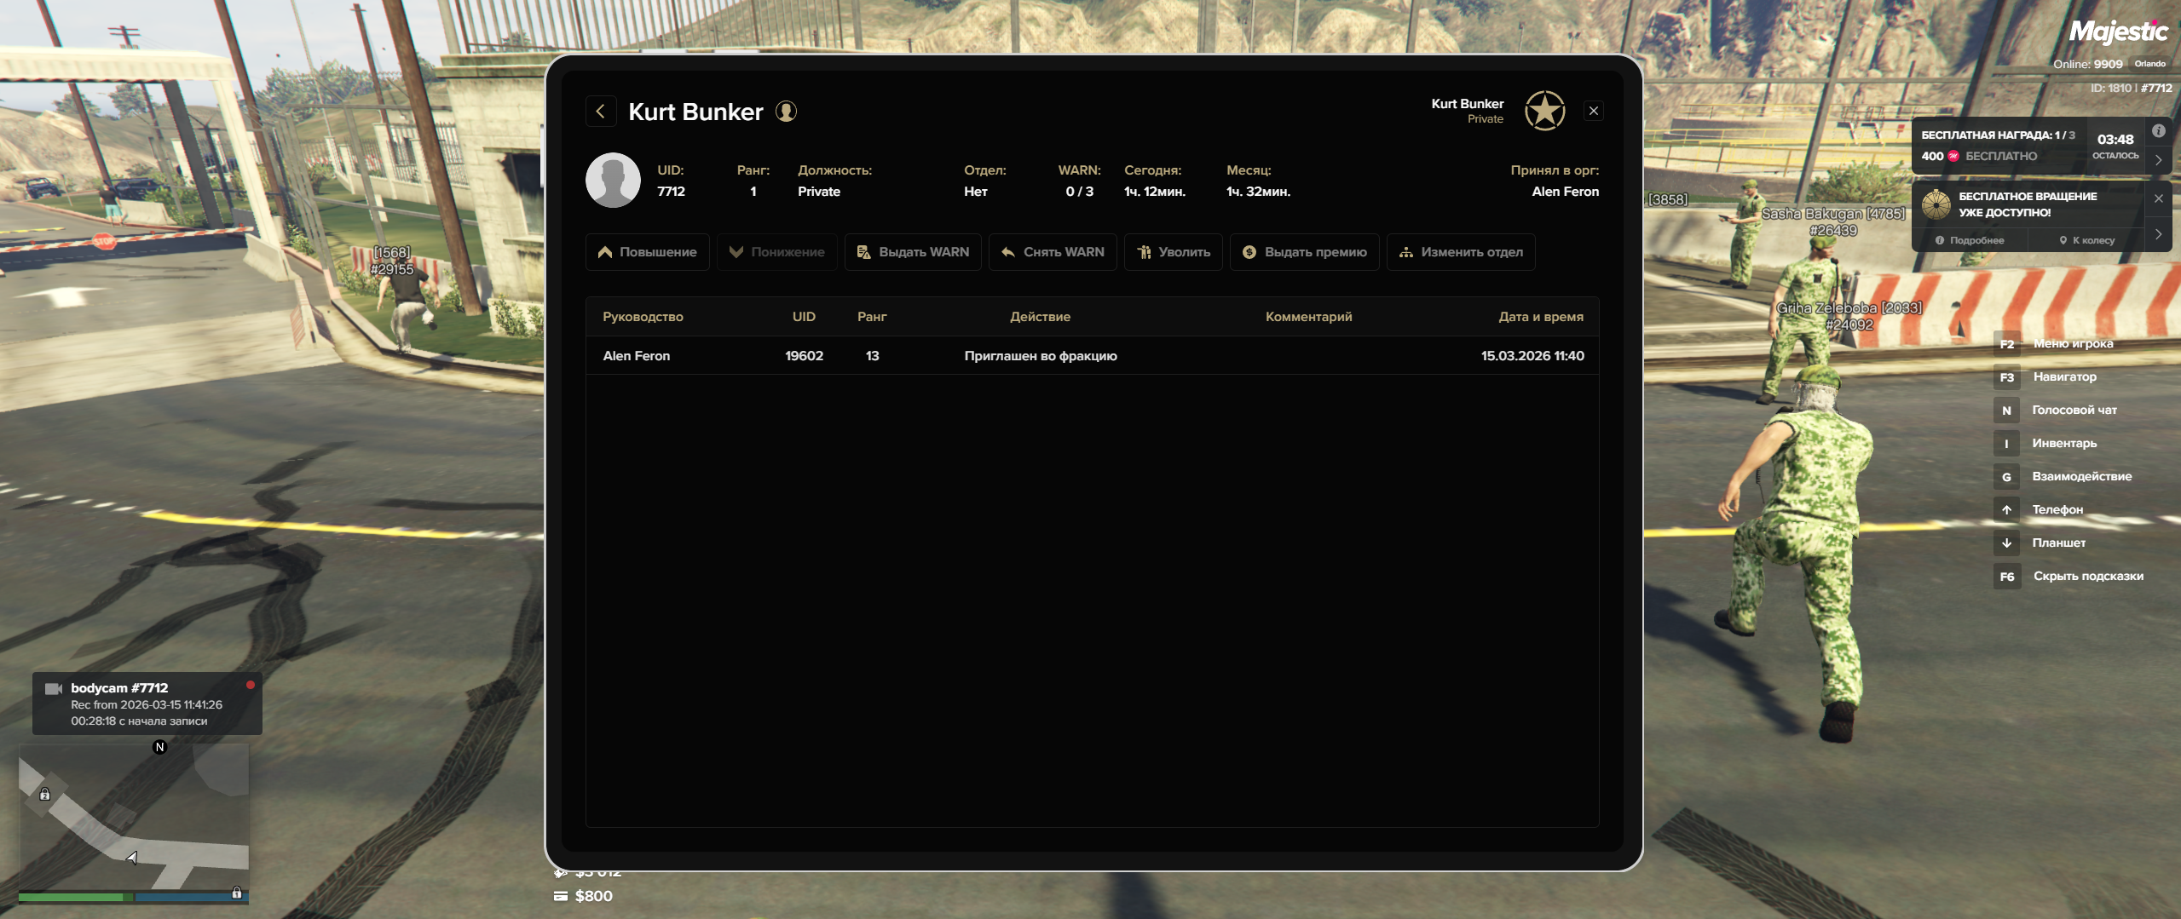The image size is (2181, 919).
Task: Open the Выдать премию bonus option
Action: tap(1304, 252)
